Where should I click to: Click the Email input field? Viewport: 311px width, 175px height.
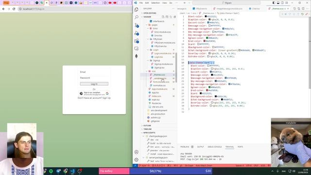[x=94, y=72]
